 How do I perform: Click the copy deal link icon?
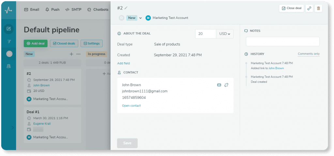[309, 8]
